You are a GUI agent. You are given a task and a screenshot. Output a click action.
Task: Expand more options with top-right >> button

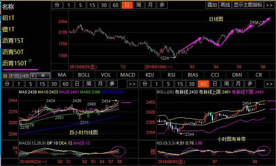point(269,5)
